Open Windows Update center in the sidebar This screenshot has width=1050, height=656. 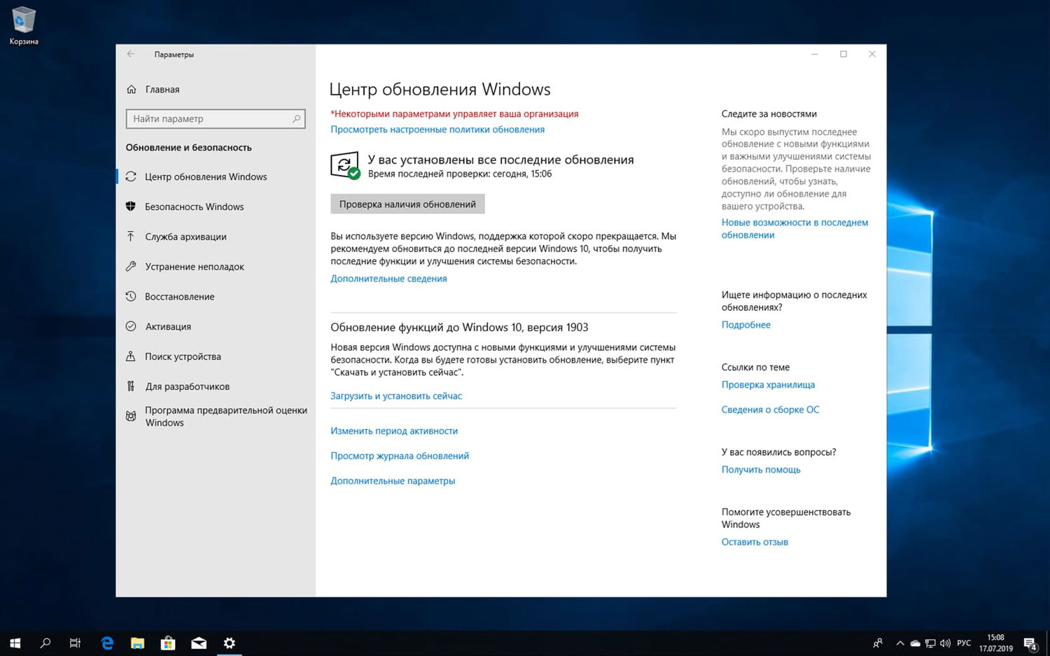coord(206,176)
